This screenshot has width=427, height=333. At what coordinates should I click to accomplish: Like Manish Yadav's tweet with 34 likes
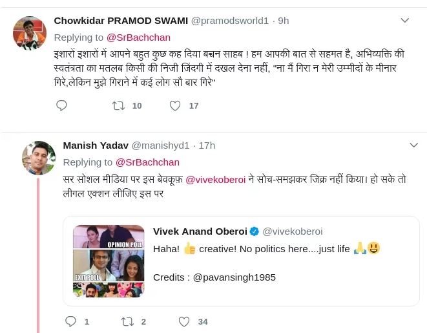pyautogui.click(x=184, y=321)
